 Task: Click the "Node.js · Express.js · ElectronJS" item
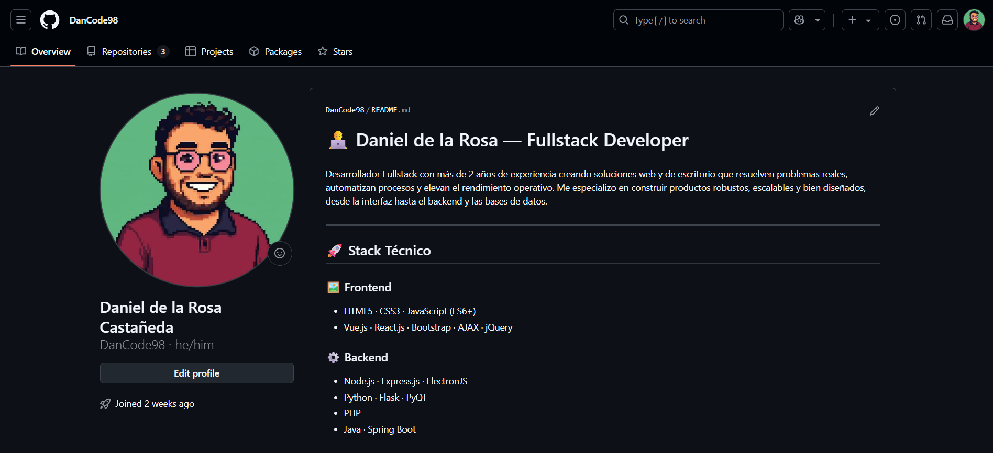coord(405,381)
